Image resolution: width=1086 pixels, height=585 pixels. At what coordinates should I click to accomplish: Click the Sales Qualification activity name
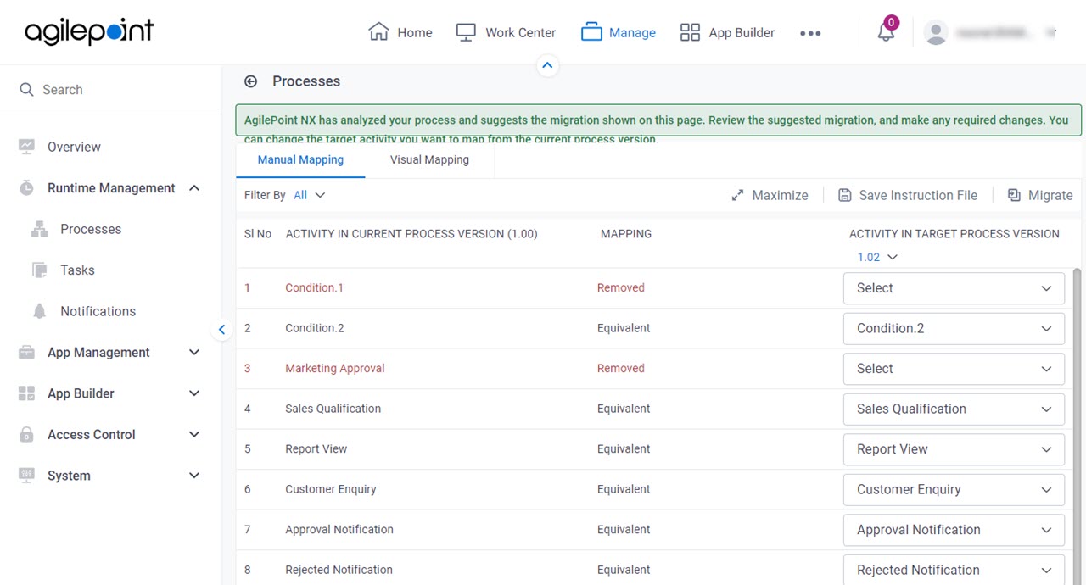click(x=333, y=409)
